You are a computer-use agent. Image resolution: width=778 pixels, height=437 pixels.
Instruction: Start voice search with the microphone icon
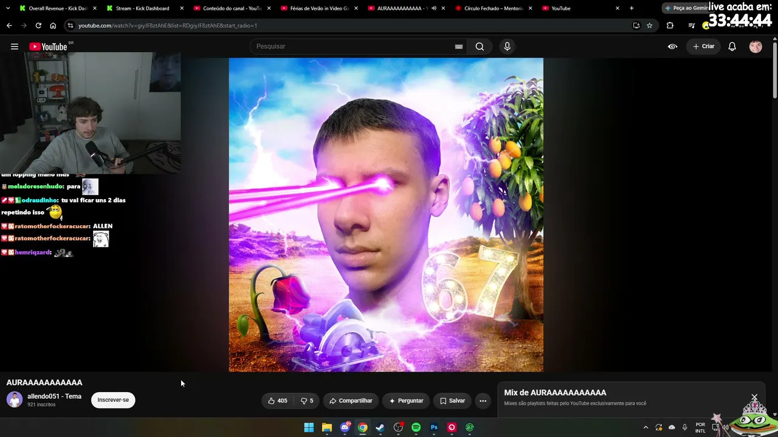[507, 46]
